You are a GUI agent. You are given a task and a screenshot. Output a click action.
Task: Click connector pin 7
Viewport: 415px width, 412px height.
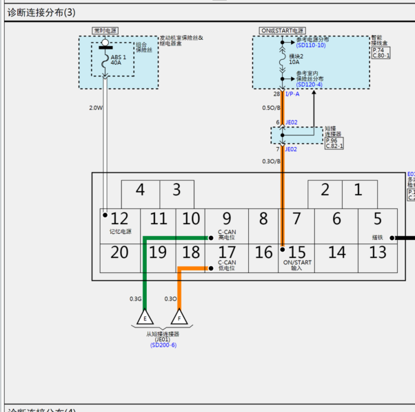click(296, 226)
